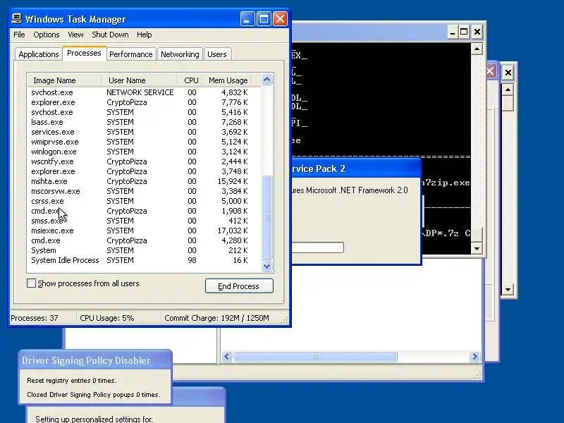Select the wmiprvse.exe process
Screen dimensions: 564x423
[144, 142]
